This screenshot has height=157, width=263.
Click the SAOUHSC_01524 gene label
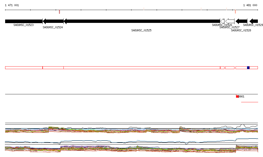(53, 27)
